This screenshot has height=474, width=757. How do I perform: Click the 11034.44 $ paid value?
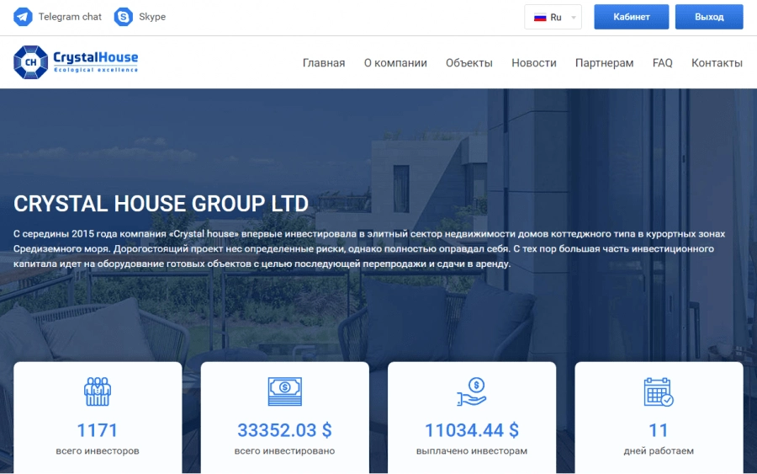[472, 430]
